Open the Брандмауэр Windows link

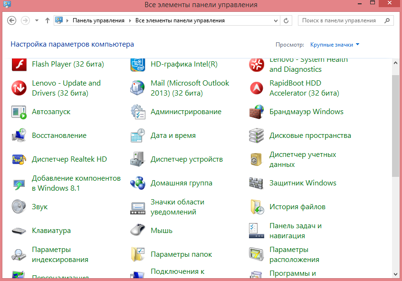click(x=306, y=112)
